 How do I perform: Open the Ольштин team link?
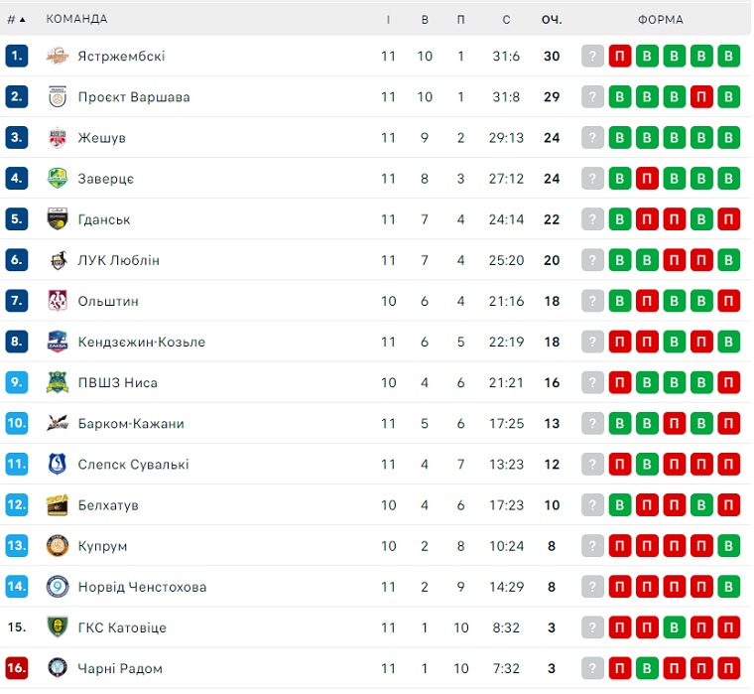(108, 301)
